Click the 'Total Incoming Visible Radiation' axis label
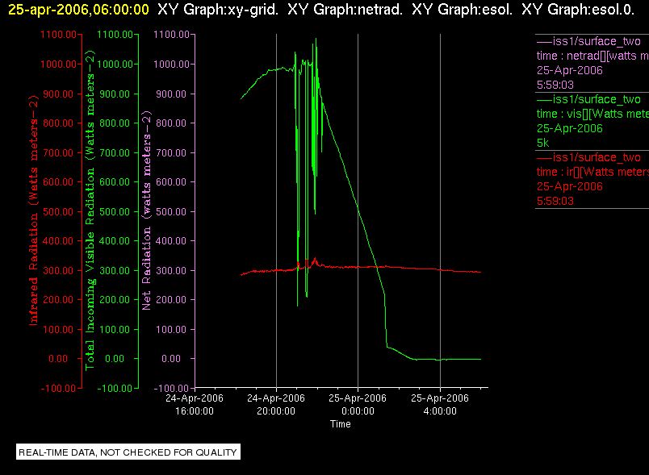 point(90,210)
